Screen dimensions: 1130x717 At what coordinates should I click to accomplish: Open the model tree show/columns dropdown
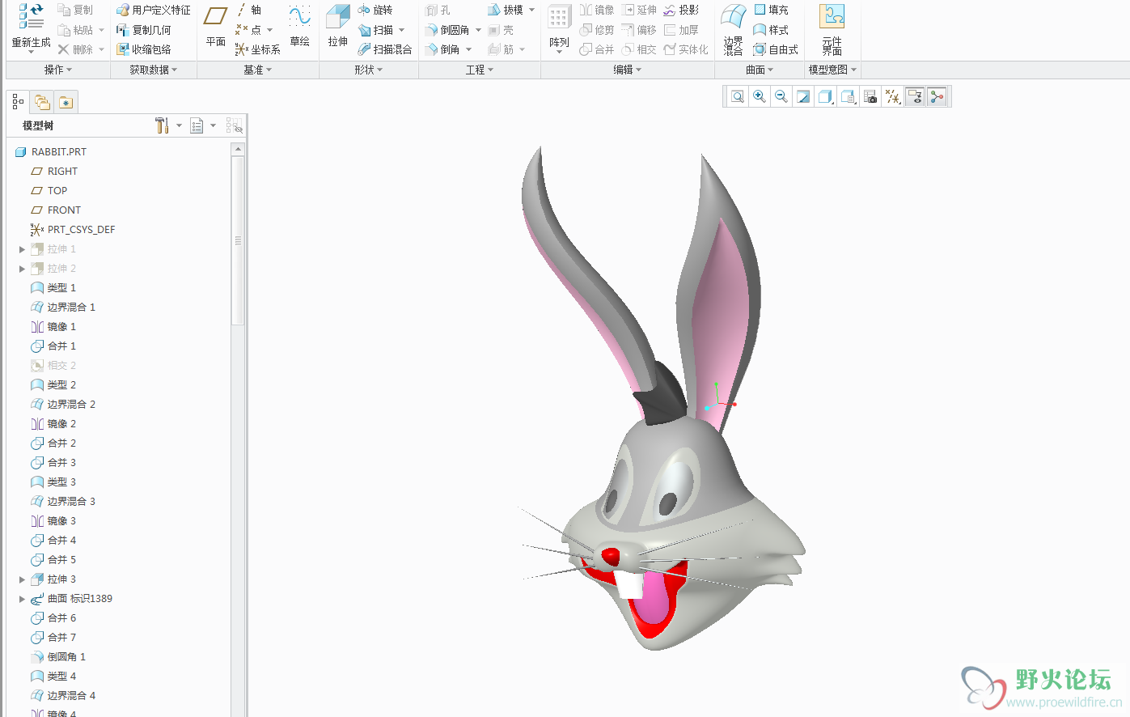pos(214,125)
